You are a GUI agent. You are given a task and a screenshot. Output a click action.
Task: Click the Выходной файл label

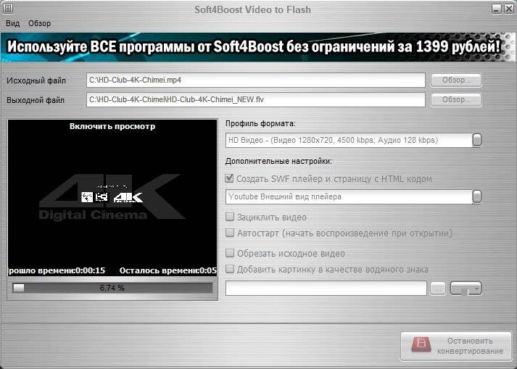[x=36, y=100]
